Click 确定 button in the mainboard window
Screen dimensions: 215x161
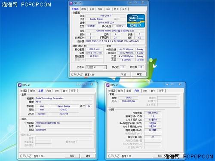(x=88, y=156)
